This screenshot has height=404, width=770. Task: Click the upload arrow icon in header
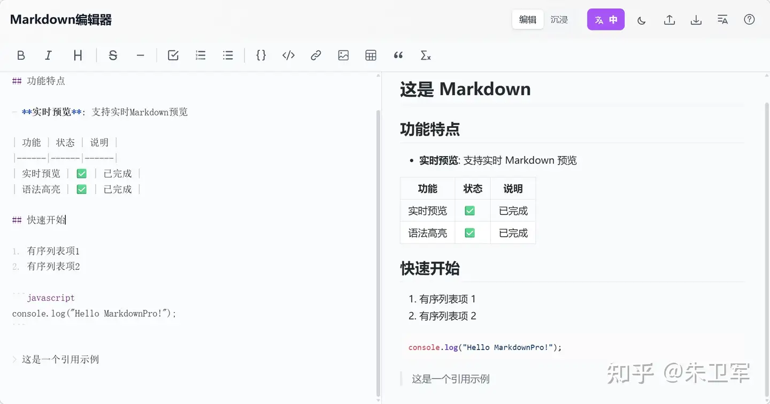[669, 20]
